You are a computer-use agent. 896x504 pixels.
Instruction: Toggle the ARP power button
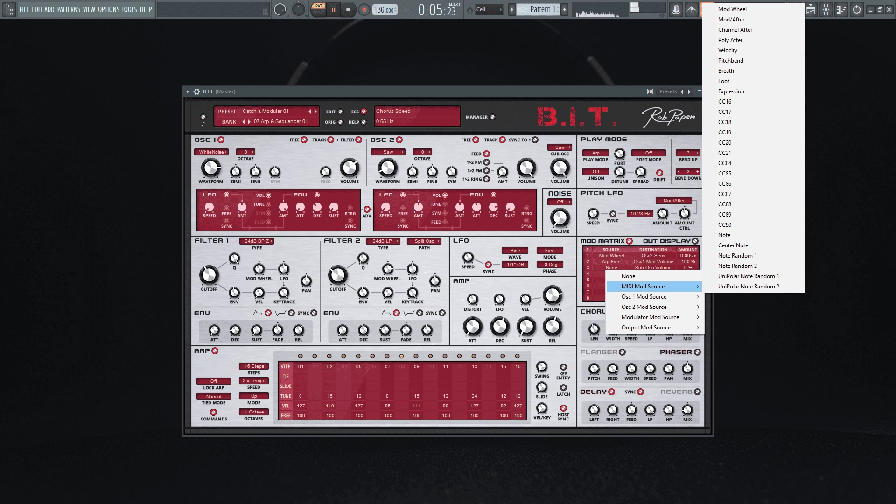[x=215, y=351]
